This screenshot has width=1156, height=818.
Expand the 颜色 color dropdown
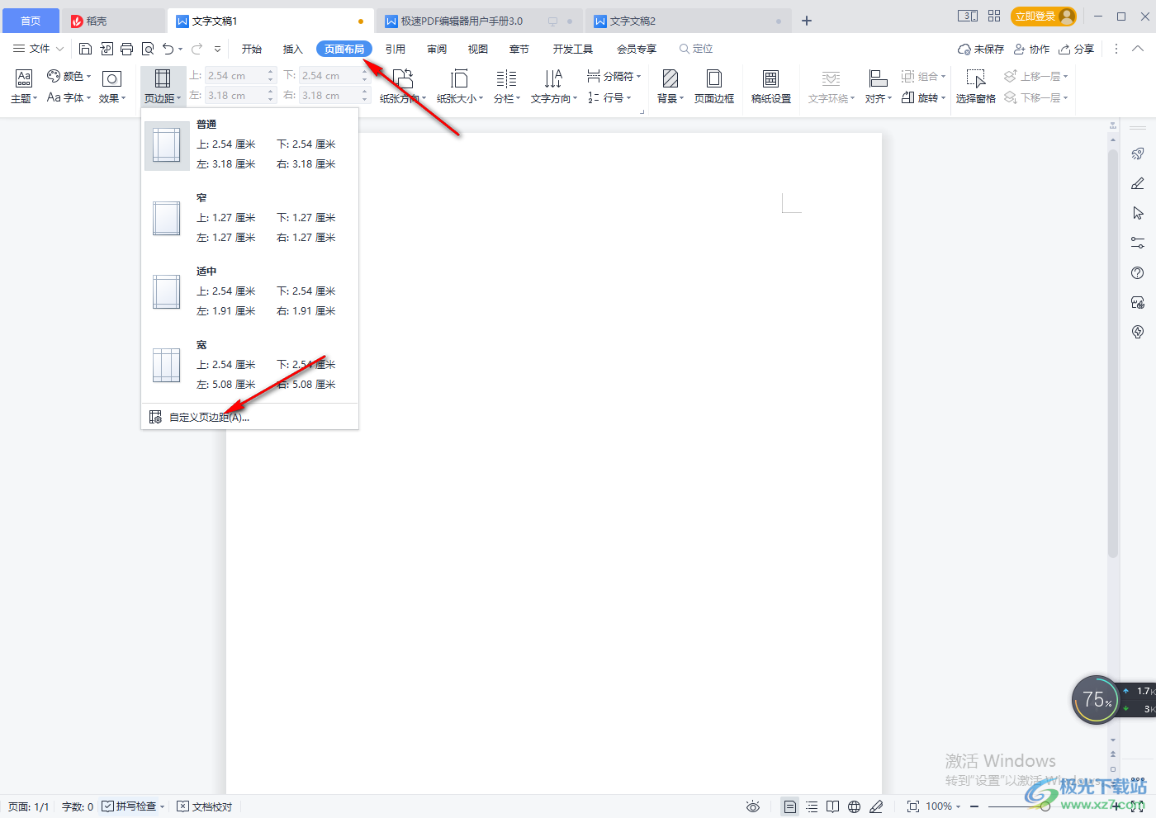point(69,76)
